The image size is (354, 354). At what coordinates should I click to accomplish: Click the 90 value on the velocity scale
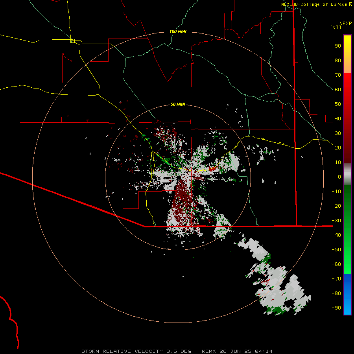coord(338,46)
